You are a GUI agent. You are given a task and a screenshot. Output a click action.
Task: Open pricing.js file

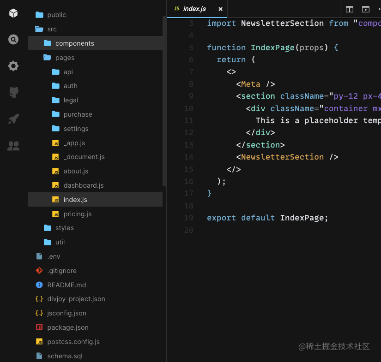[95, 214]
